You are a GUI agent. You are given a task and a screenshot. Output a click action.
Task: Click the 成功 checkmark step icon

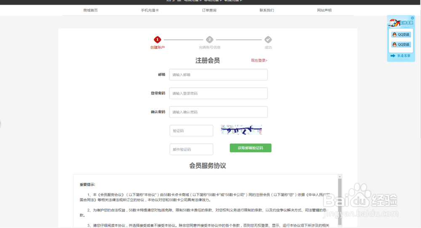pyautogui.click(x=268, y=40)
